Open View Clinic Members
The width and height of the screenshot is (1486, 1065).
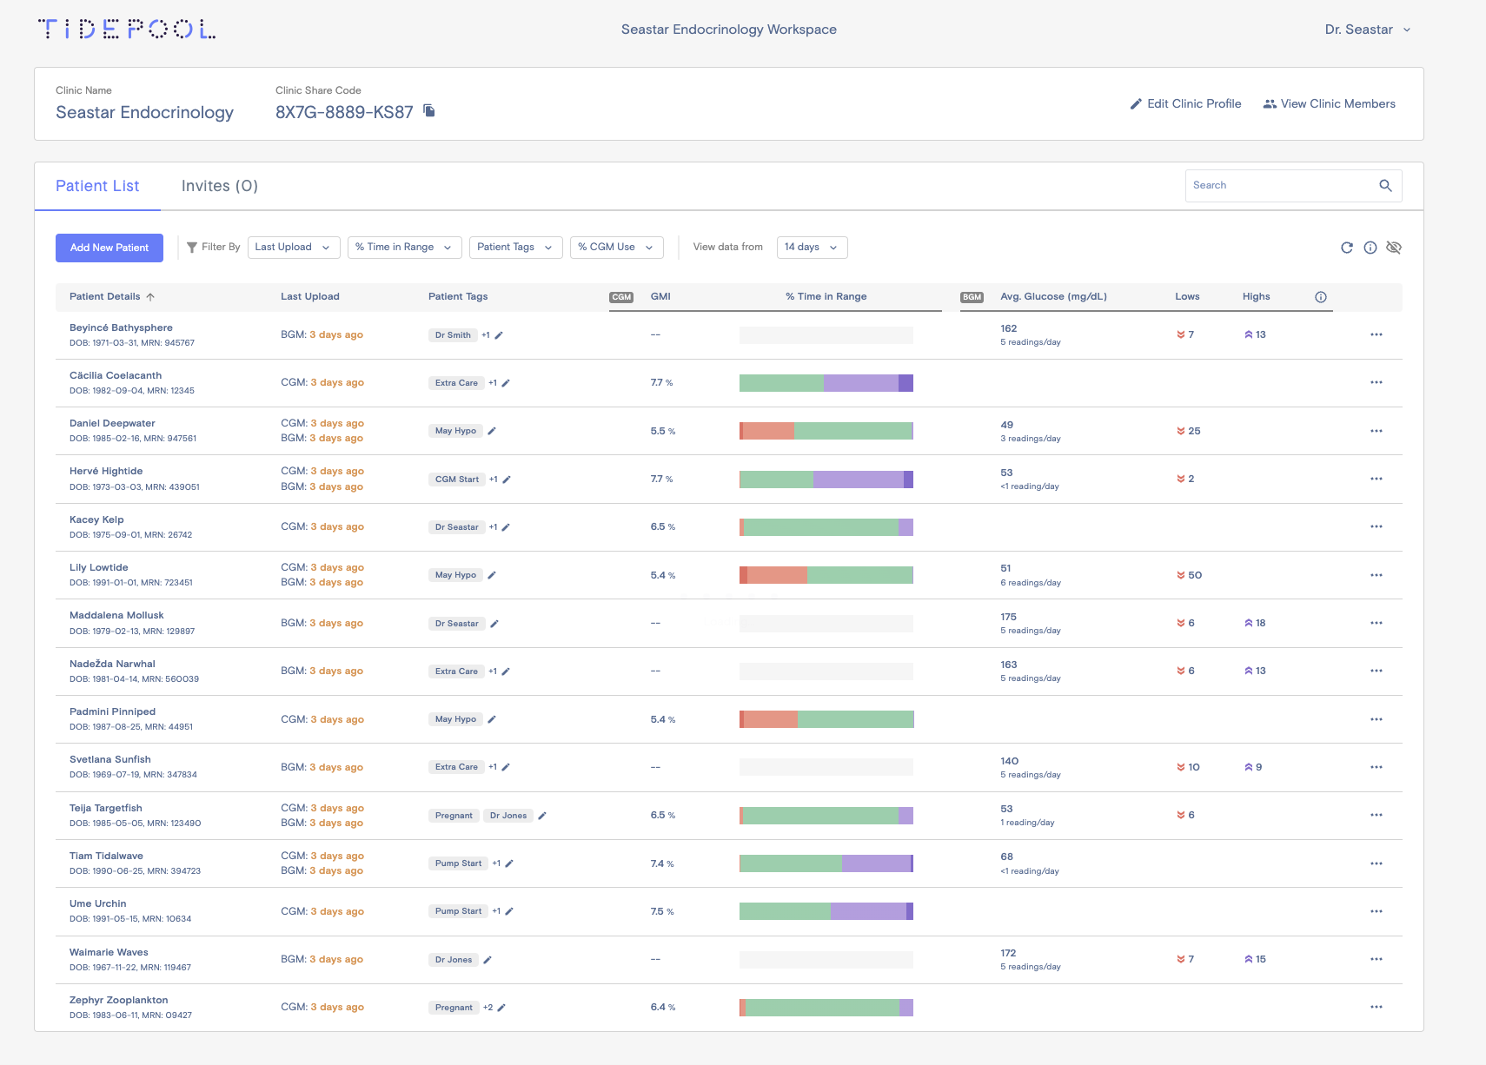click(x=1330, y=103)
